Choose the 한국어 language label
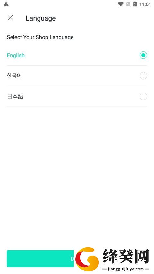Image resolution: width=154 pixels, height=274 pixels. click(14, 76)
